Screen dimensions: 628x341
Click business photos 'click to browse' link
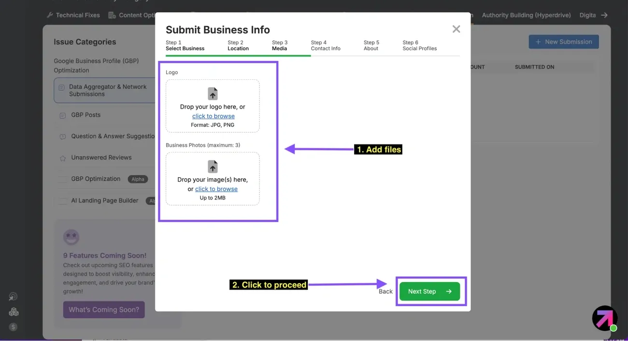pos(216,189)
